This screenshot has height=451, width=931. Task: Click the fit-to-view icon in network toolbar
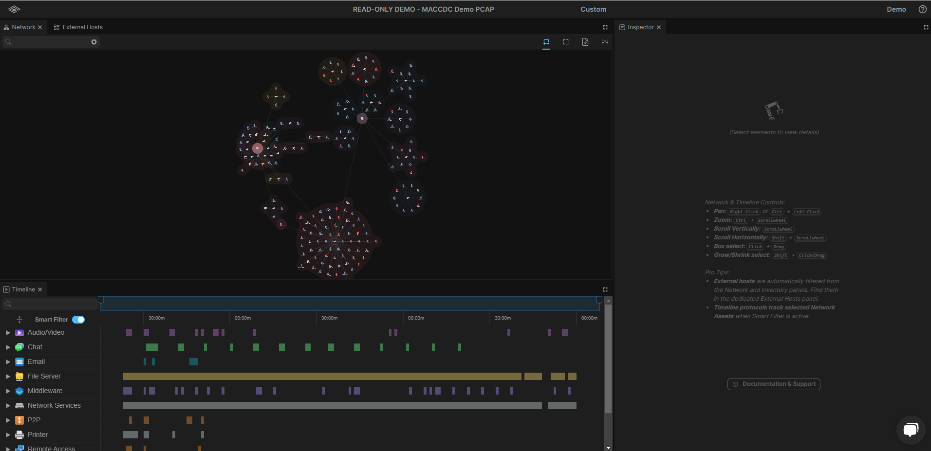coord(566,42)
